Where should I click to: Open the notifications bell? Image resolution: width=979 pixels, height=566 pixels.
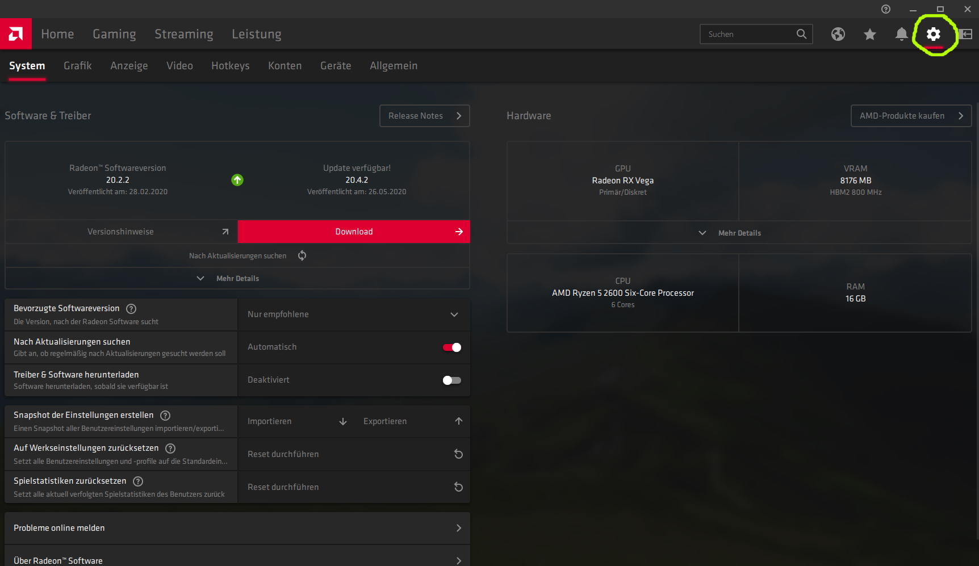click(x=901, y=35)
